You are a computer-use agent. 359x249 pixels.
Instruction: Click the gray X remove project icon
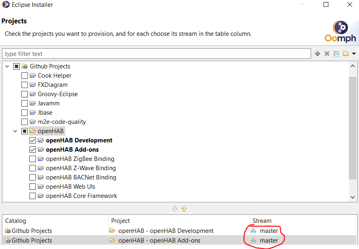coord(327,54)
